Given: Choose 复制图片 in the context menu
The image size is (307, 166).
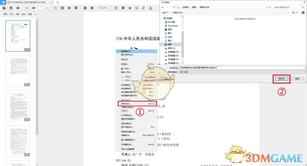Looking at the screenshot, I should [136, 51].
